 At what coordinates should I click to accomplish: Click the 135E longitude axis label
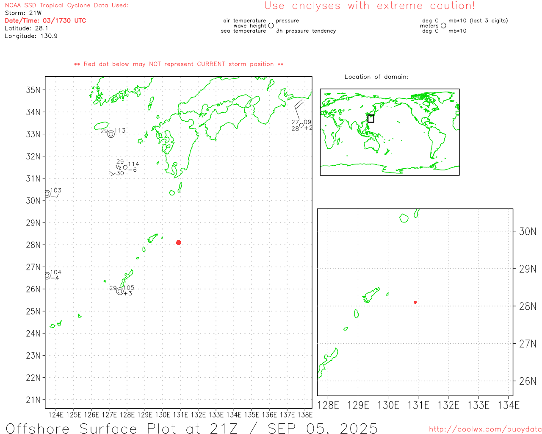coord(252,415)
